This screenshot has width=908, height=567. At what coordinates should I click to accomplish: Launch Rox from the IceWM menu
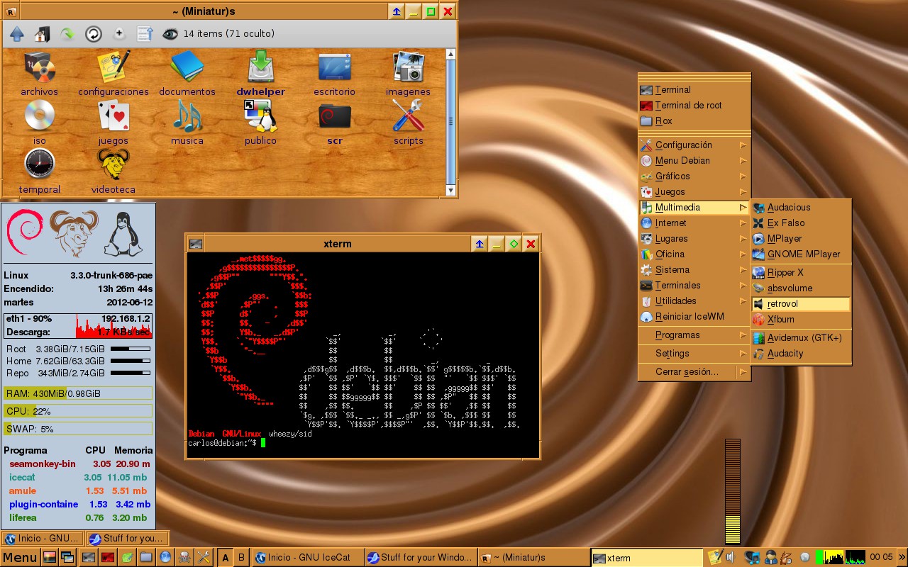(694, 121)
